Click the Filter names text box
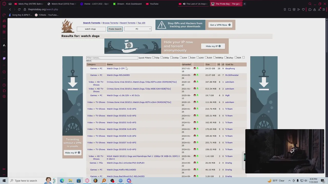 point(112,58)
